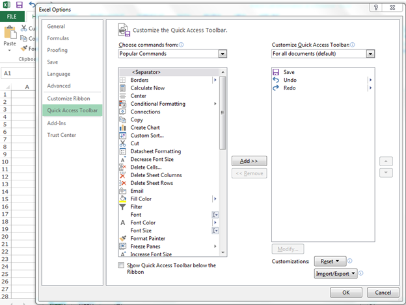Screen dimensions: 406x305
Task: Select the Filter funnel icon
Action: point(122,207)
